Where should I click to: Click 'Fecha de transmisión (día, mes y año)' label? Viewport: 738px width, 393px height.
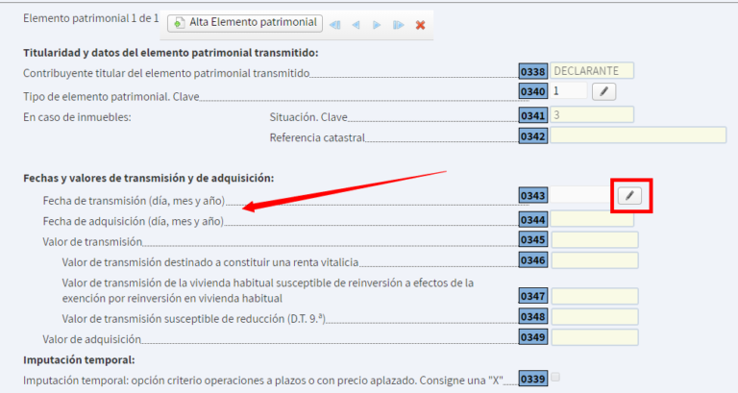pos(134,201)
